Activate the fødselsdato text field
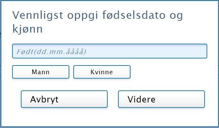Image resolution: width=219 pixels, height=128 pixels. click(110, 51)
